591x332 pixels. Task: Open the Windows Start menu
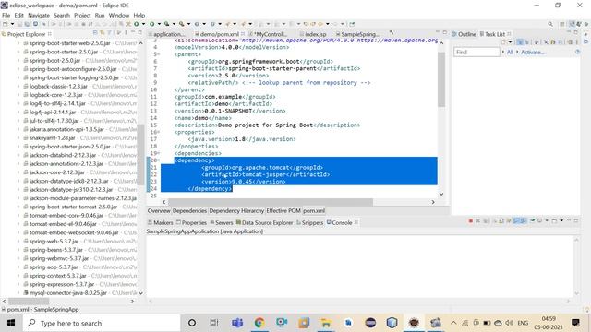(x=11, y=323)
